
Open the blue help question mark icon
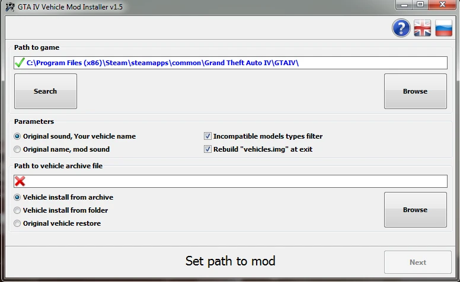coord(401,28)
